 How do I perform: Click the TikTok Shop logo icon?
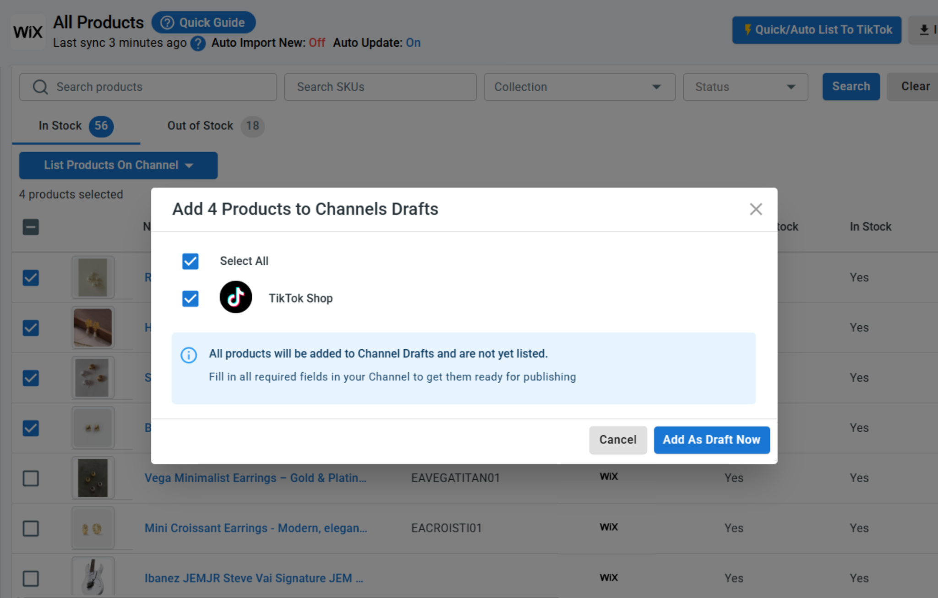tap(236, 297)
